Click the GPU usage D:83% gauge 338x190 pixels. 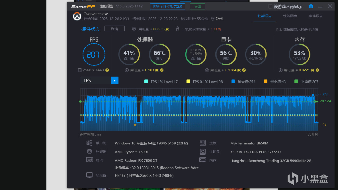(x=196, y=55)
